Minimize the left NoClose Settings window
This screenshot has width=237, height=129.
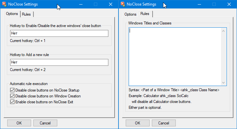[x=81, y=4]
